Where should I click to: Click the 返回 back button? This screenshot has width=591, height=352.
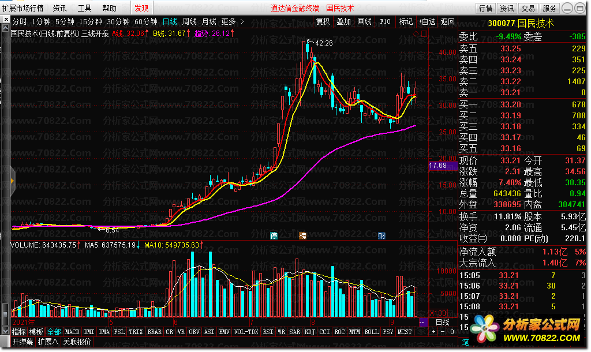[x=448, y=21]
